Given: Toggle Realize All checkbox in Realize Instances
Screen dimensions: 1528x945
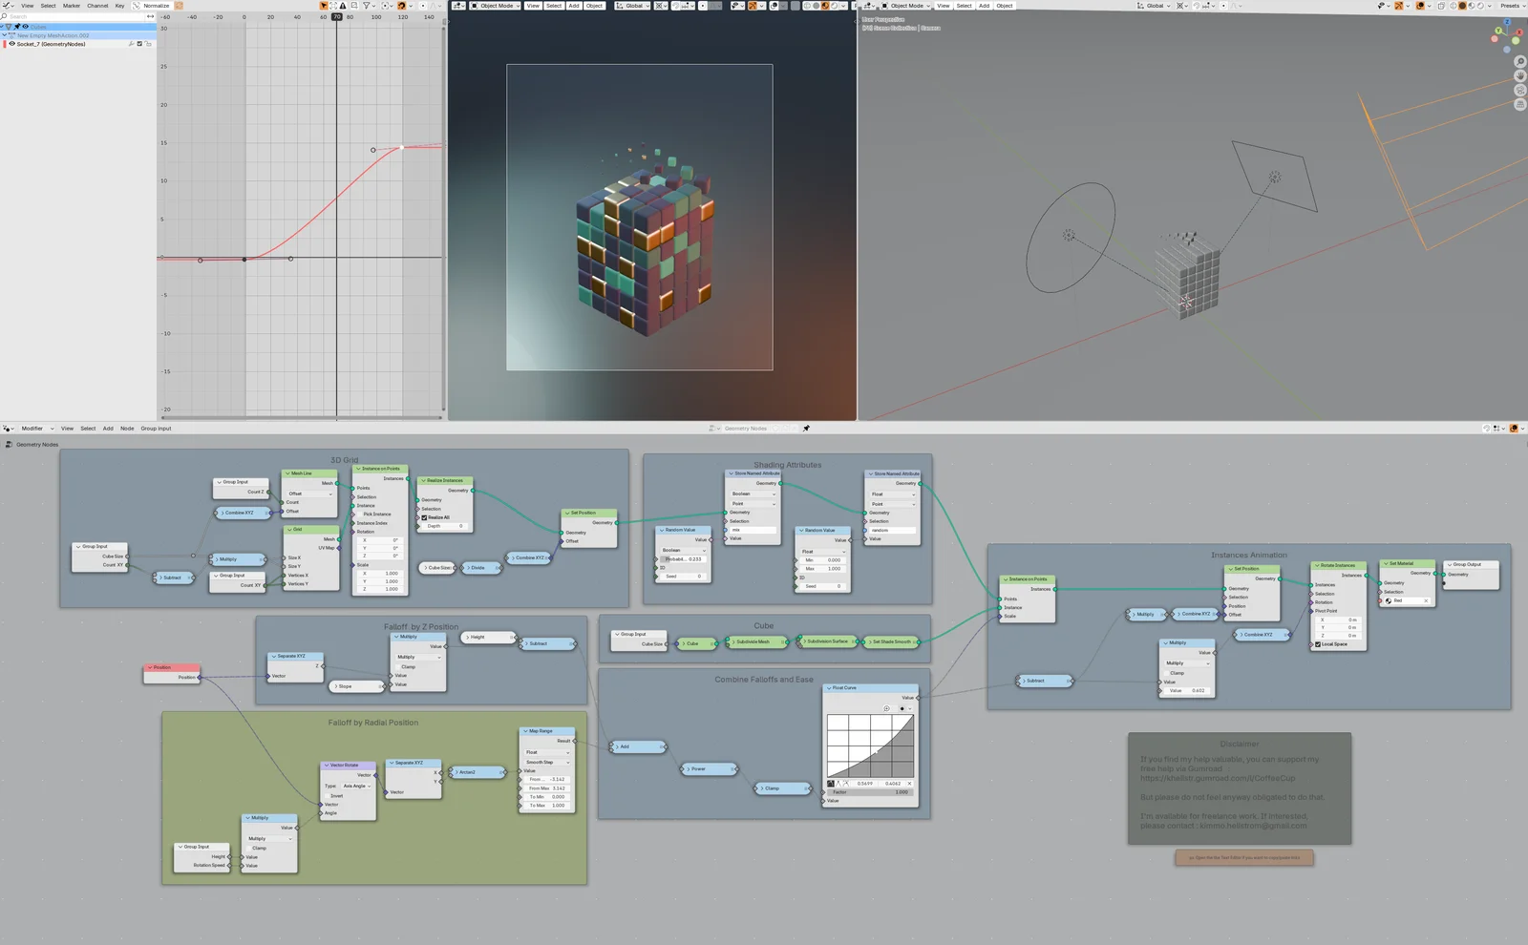Looking at the screenshot, I should click(x=425, y=517).
